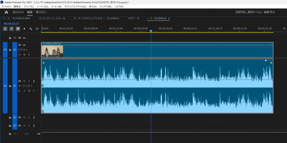Toggle the Snap magnet icon in timeline
This screenshot has height=143, width=287.
click(11, 28)
